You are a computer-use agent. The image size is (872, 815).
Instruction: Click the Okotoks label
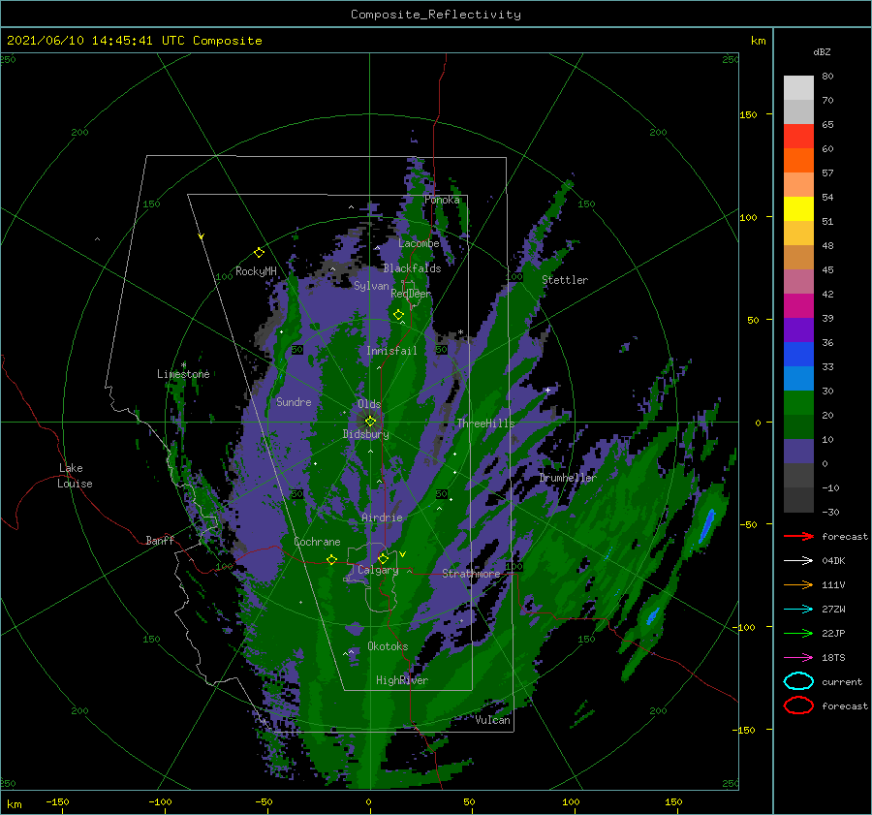pos(388,646)
